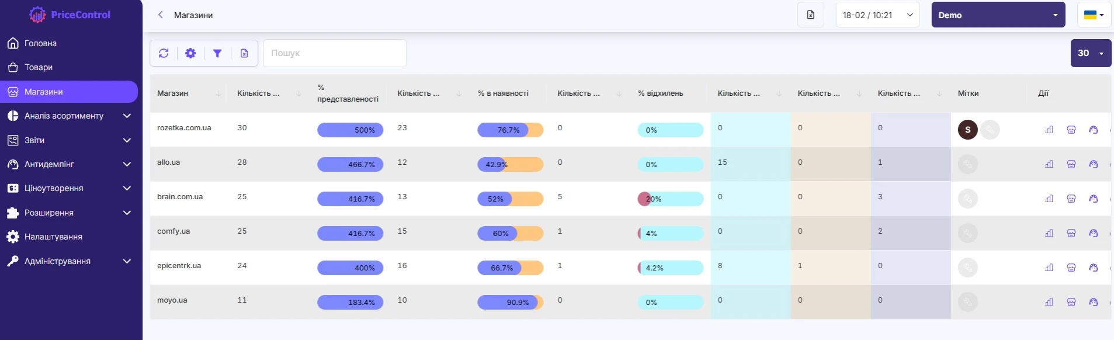Click grey tag circle in comfy.ua row
This screenshot has height=340, width=1114.
pos(968,233)
